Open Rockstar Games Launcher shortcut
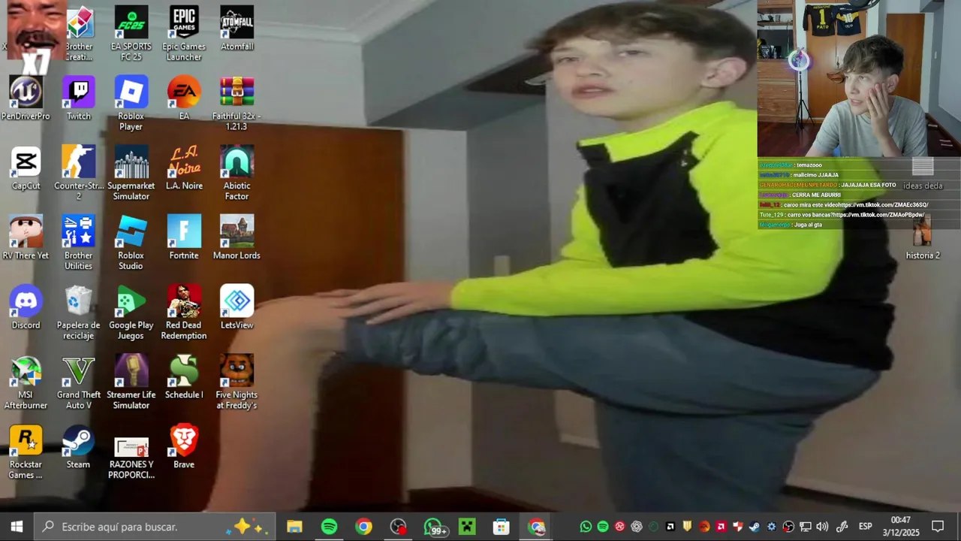The height and width of the screenshot is (541, 961). [26, 453]
